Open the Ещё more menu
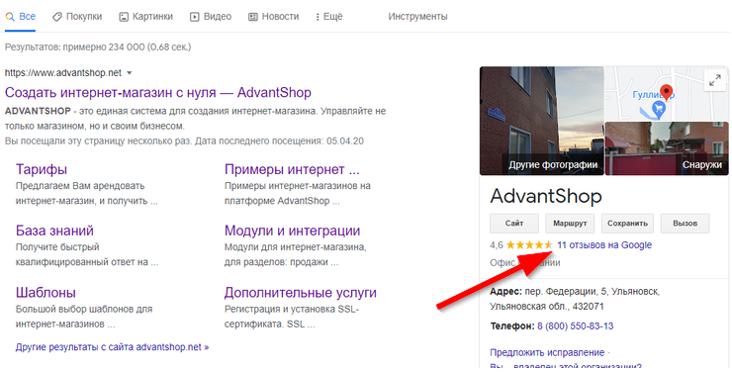The image size is (732, 372). [329, 17]
